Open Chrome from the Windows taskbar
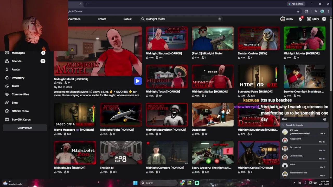 point(182,183)
